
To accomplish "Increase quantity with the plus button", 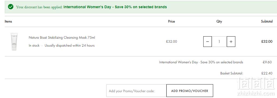I will pyautogui.click(x=231, y=42).
